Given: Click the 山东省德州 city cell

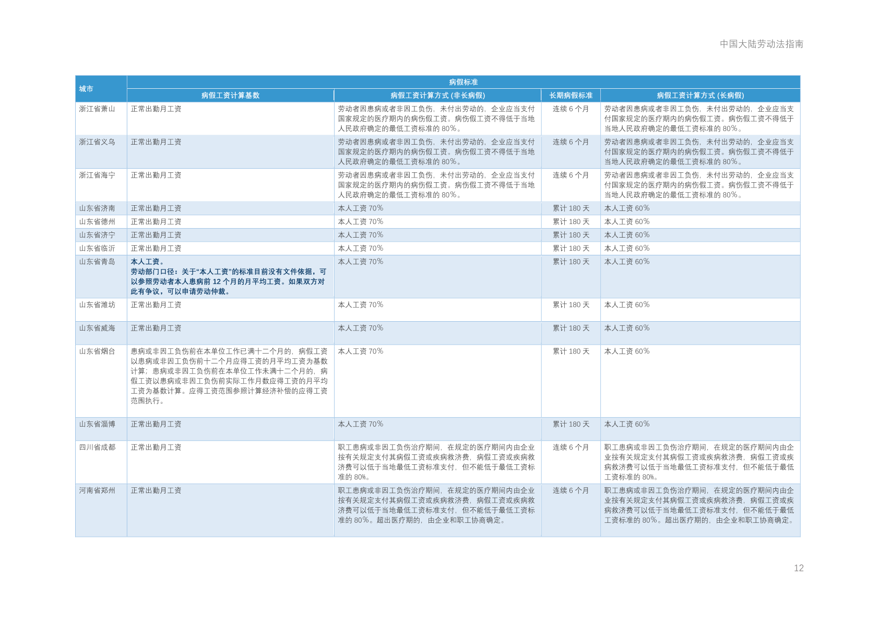Looking at the screenshot, I should click(97, 222).
